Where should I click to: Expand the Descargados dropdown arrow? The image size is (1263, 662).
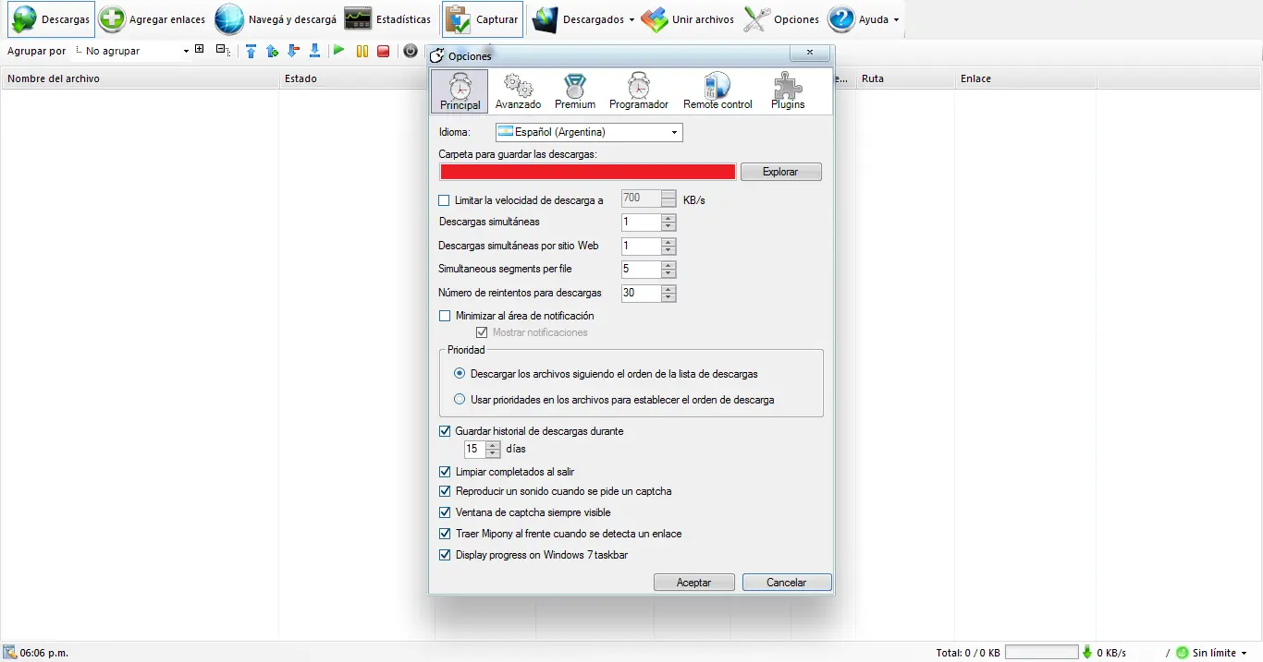631,19
